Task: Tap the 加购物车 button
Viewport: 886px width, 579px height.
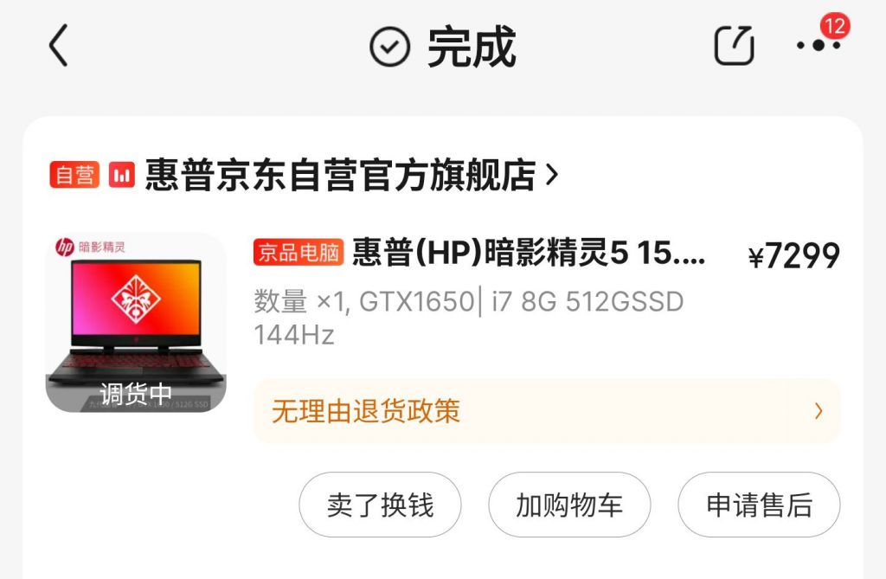Action: coord(569,505)
